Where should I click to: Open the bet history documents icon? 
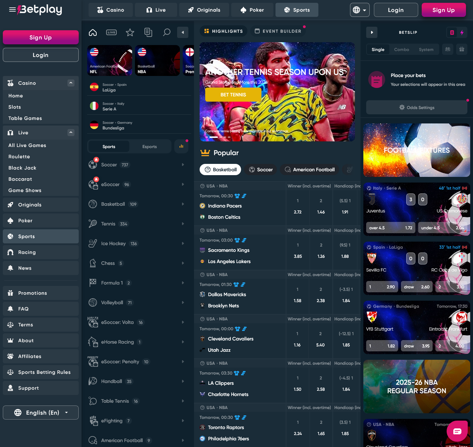148,32
